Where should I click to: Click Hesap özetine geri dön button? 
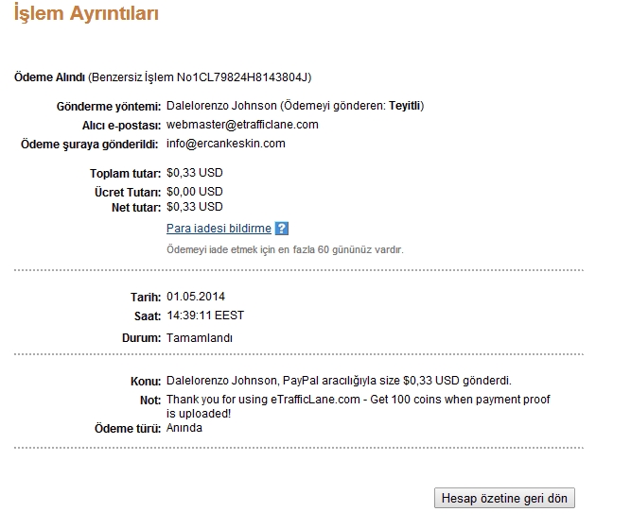click(x=504, y=498)
